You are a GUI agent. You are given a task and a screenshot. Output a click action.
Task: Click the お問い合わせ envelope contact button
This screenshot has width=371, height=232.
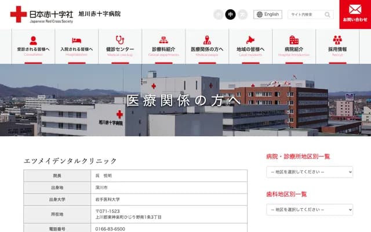click(x=355, y=14)
